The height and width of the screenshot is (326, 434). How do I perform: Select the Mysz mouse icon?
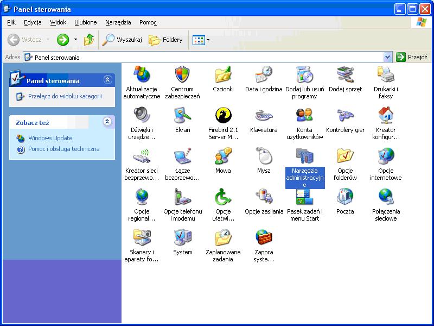click(x=264, y=156)
